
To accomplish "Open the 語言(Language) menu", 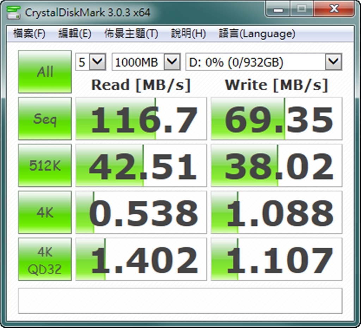I will (257, 34).
